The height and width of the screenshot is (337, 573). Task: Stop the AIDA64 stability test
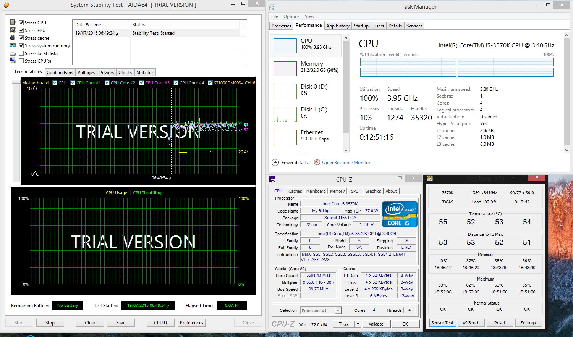click(x=50, y=323)
